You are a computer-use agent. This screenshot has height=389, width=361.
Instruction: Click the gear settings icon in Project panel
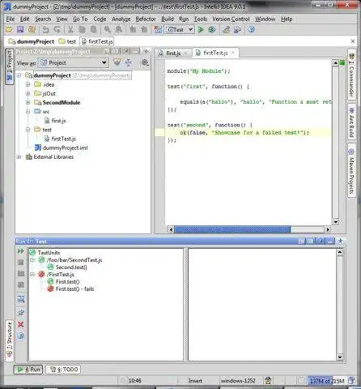pos(145,62)
